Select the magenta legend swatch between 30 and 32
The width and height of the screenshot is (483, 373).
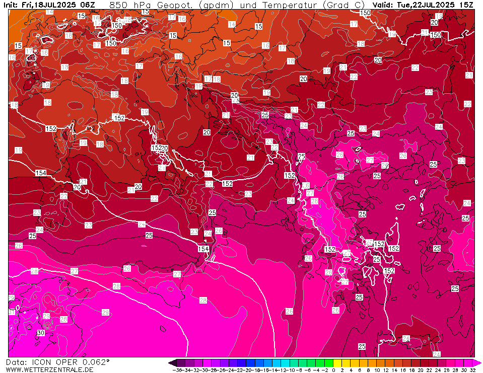(468, 363)
